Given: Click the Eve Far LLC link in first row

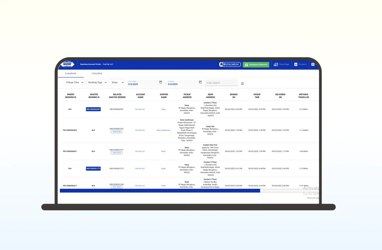Looking at the screenshot, I should [140, 109].
